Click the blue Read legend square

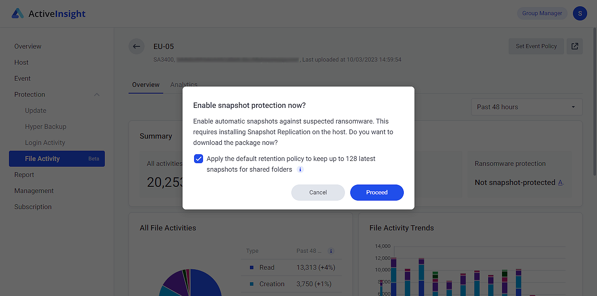pos(252,267)
